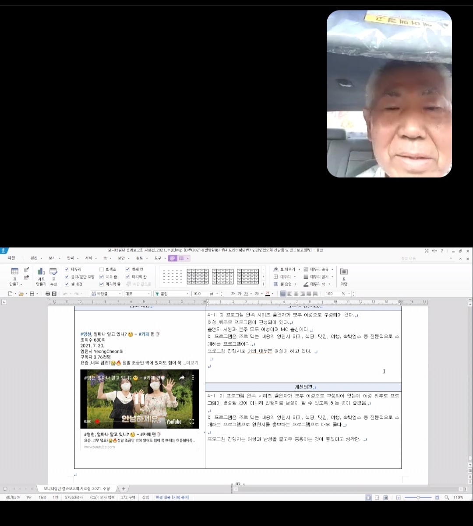The width and height of the screenshot is (473, 526).
Task: Apply center text alignment
Action: 296,294
